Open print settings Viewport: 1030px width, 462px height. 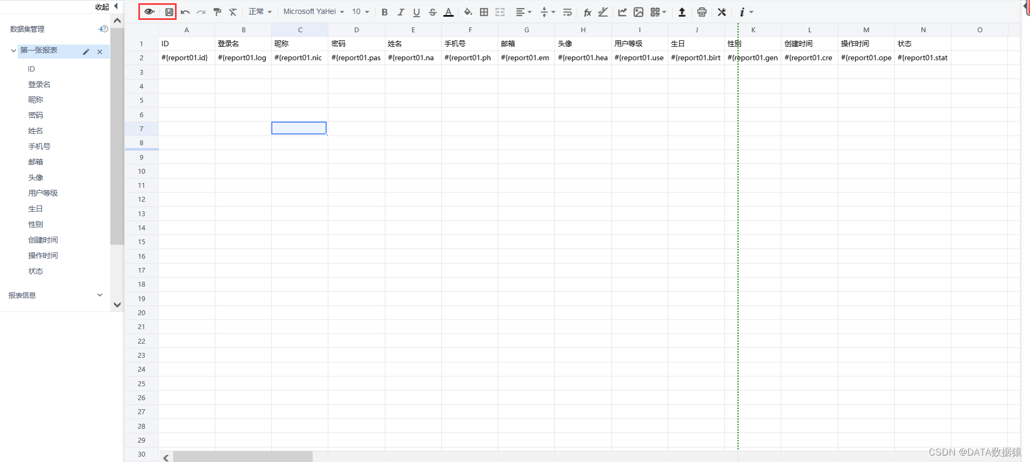(702, 12)
